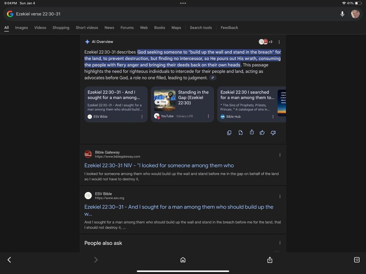Viewport: 366px width, 274px height.
Task: Share the AI Overview response
Action: click(x=251, y=132)
